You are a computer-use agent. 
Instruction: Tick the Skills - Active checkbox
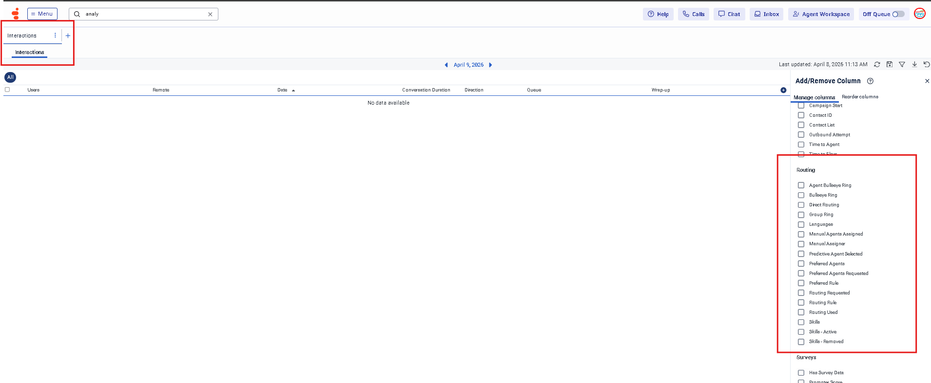pyautogui.click(x=801, y=332)
